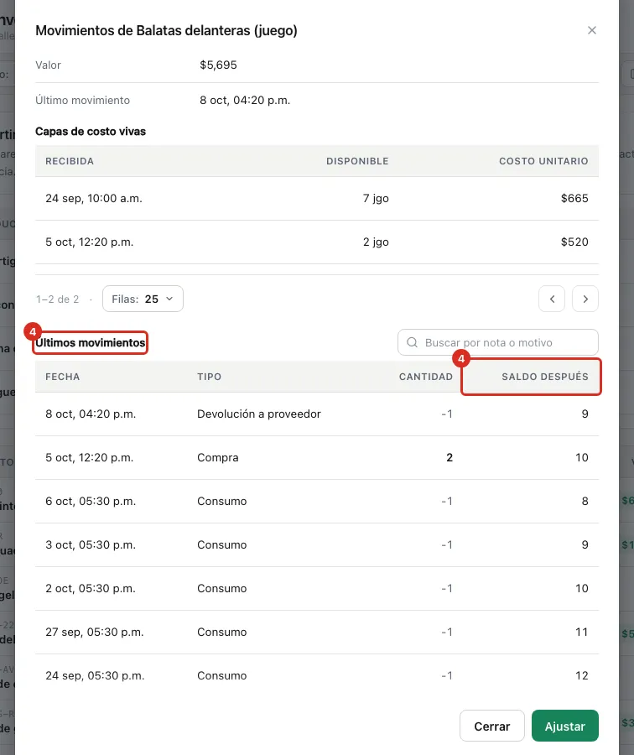Click the Compra quantity value 2

450,457
